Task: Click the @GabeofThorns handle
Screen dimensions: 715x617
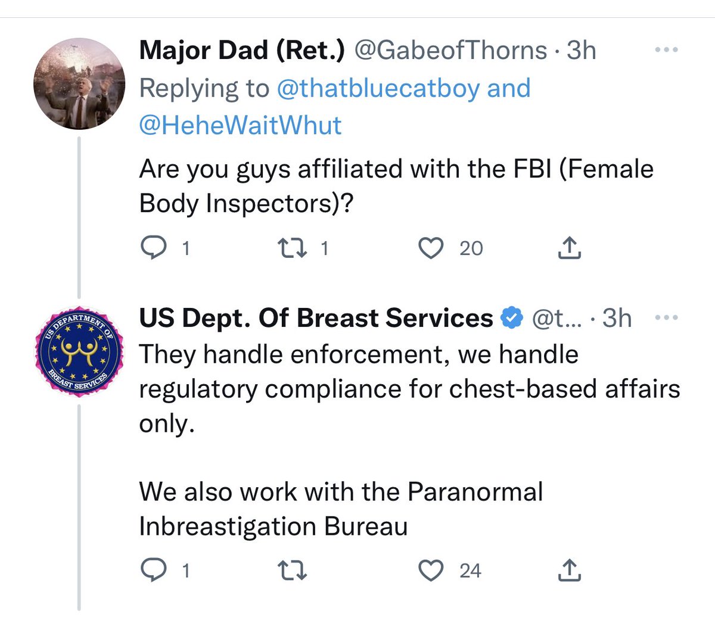Action: (x=450, y=51)
